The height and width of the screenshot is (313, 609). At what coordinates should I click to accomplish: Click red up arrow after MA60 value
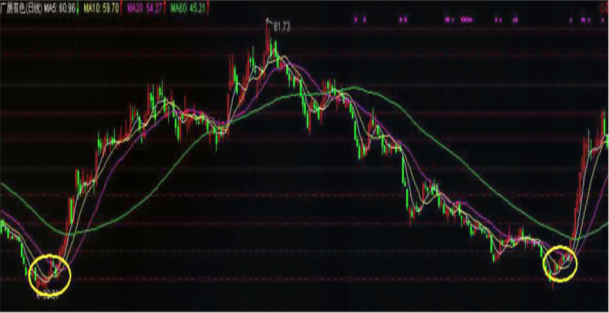click(208, 9)
